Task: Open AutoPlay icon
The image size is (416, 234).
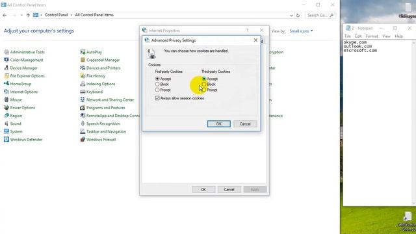Action: click(x=83, y=52)
